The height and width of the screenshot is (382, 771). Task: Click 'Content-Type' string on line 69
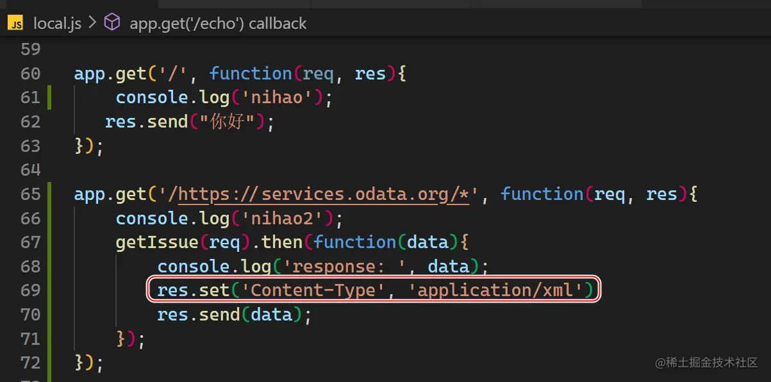(313, 290)
